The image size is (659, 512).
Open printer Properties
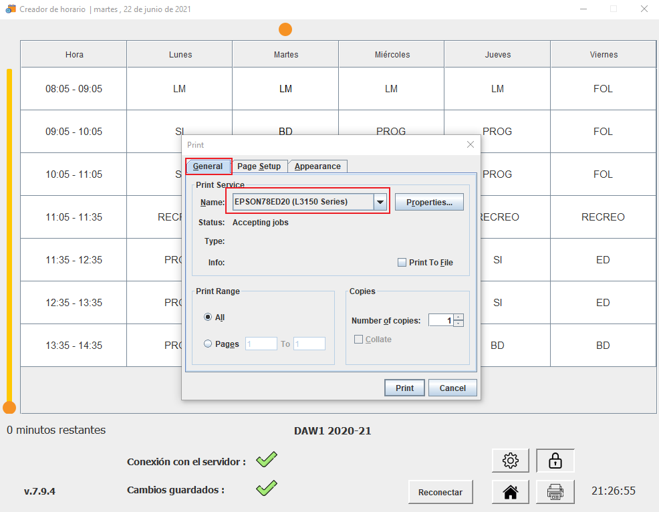pos(429,202)
